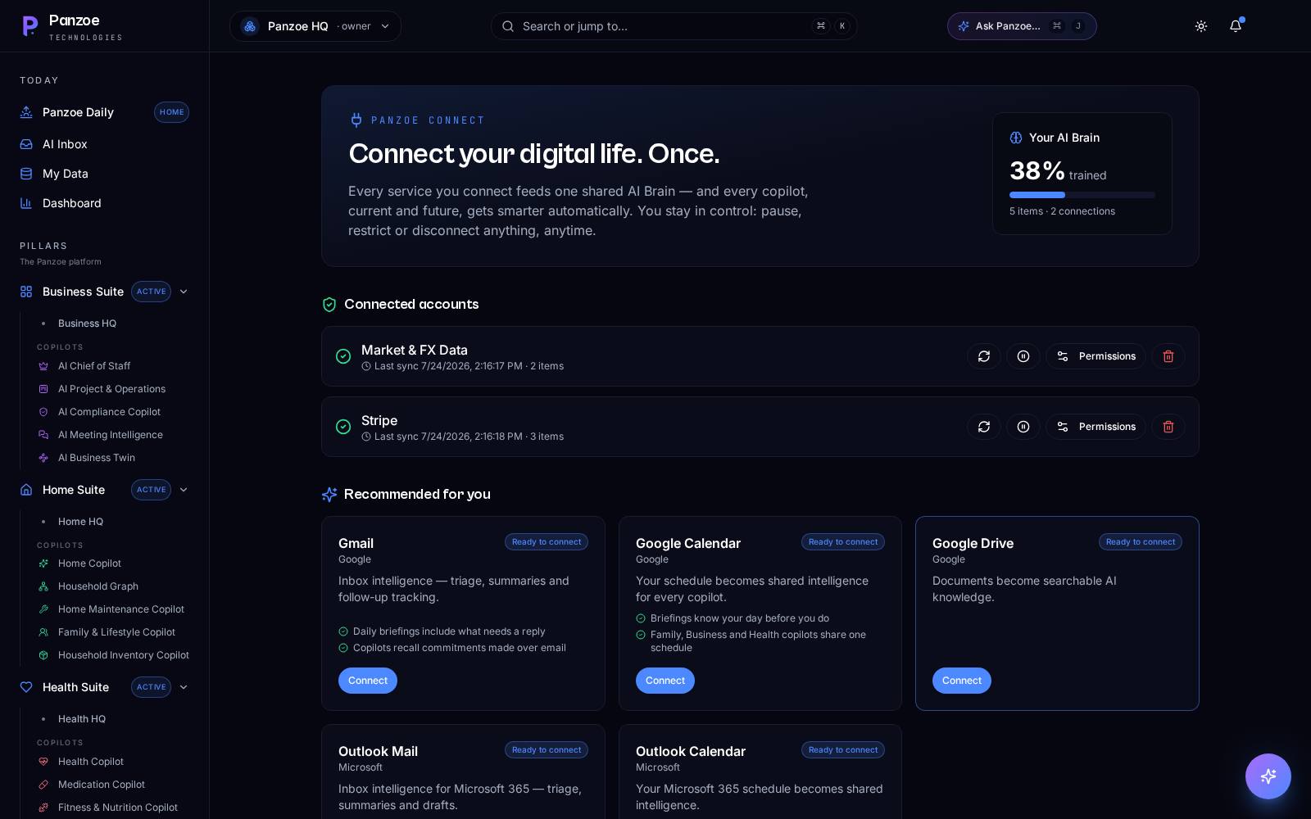
Task: Open the Ask Panzoe assistant
Action: (1022, 26)
